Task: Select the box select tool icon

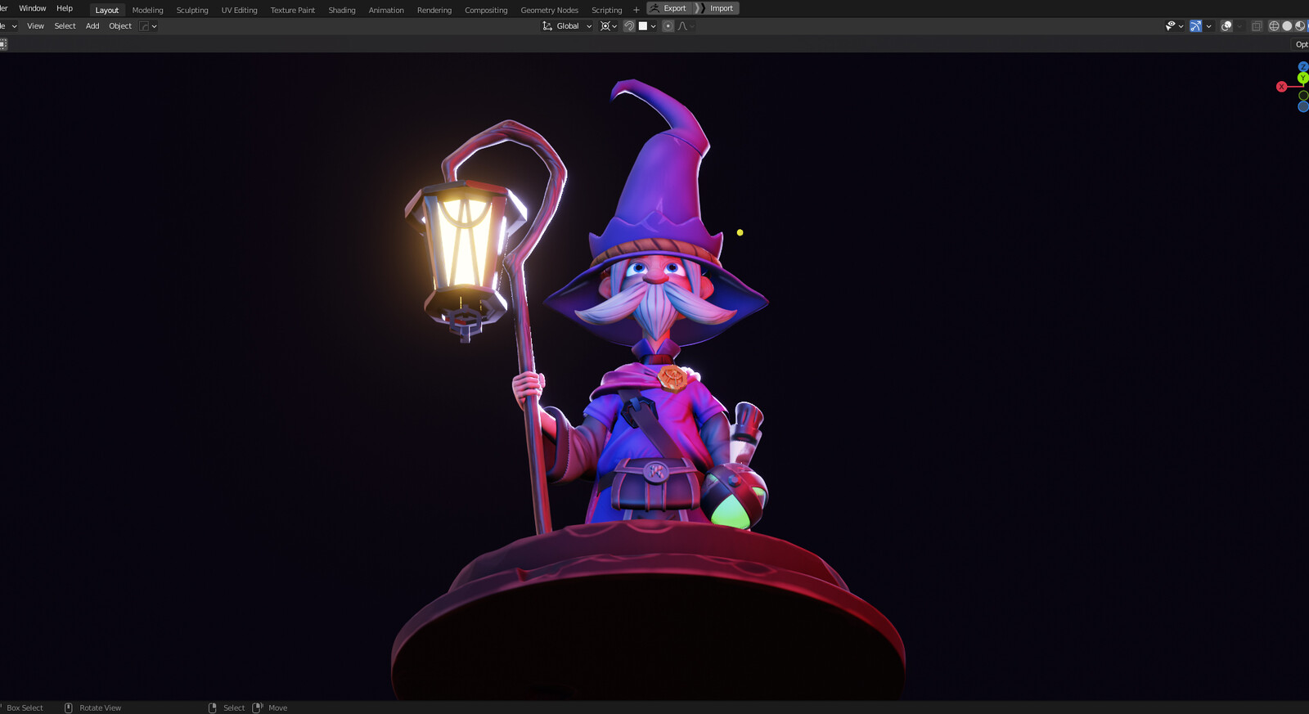Action: point(3,44)
